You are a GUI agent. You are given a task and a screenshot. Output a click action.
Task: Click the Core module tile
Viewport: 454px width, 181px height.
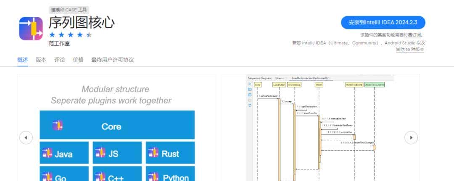tap(117, 125)
